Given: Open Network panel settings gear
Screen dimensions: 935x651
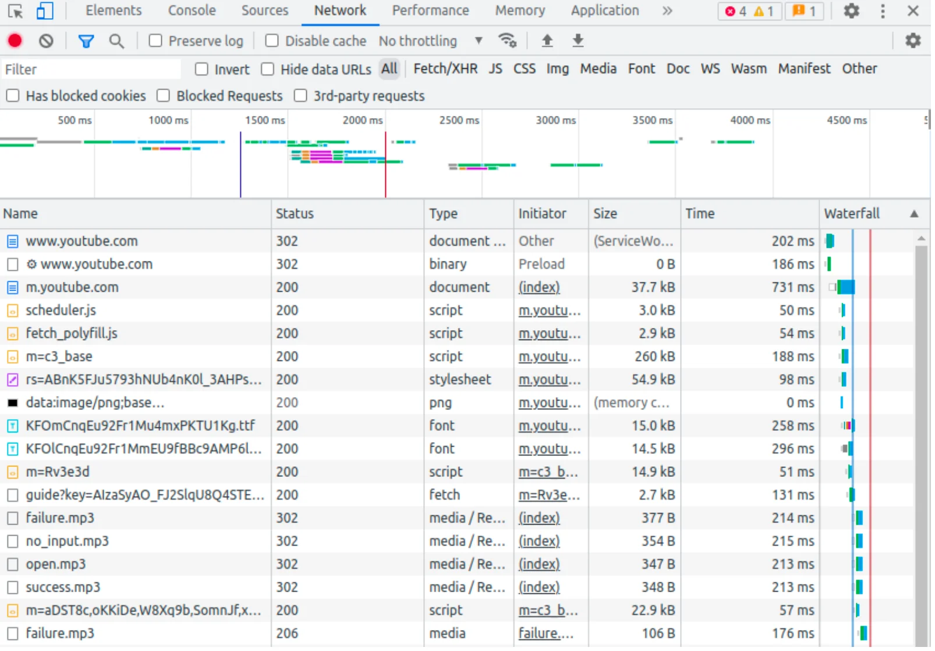Looking at the screenshot, I should pyautogui.click(x=913, y=40).
